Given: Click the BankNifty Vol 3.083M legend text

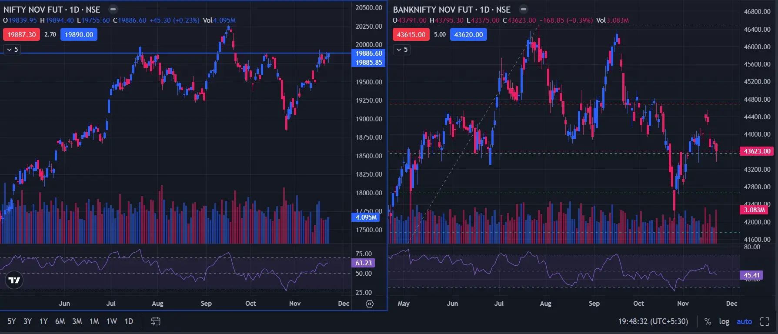Looking at the screenshot, I should coord(612,20).
